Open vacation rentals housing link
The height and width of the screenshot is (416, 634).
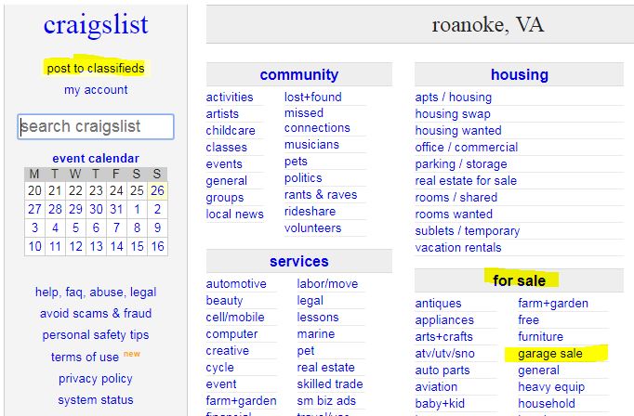click(x=458, y=248)
